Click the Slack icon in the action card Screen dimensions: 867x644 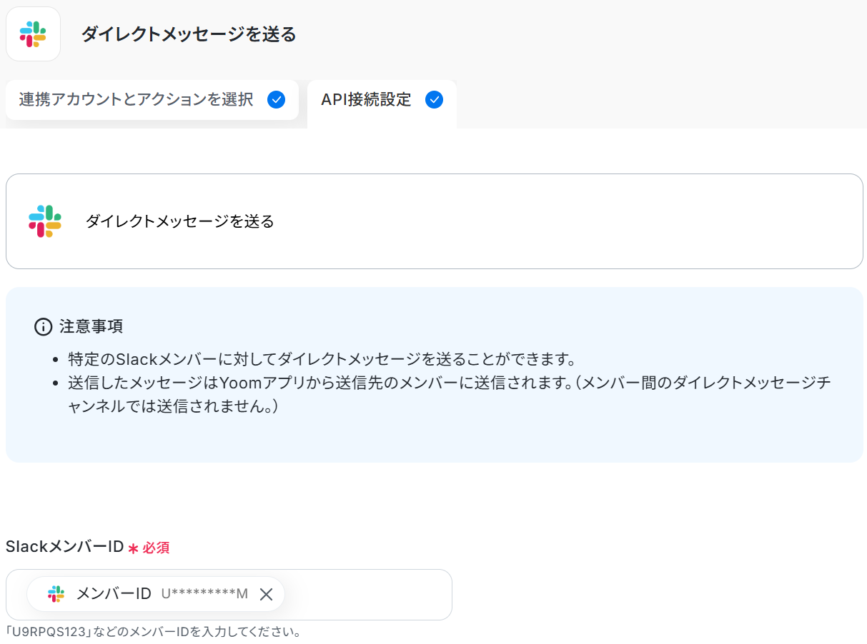pos(45,221)
